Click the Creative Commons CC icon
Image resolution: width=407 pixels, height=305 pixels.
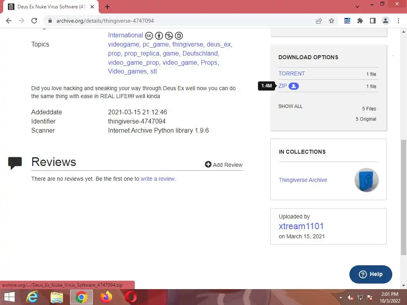(149, 35)
